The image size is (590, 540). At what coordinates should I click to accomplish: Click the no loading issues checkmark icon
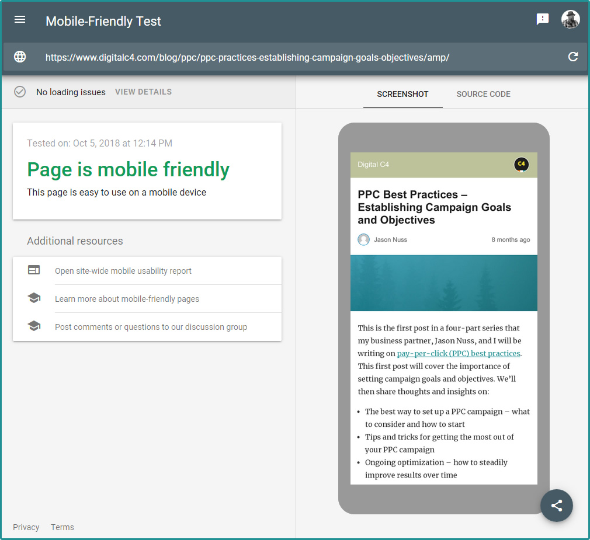pyautogui.click(x=20, y=92)
